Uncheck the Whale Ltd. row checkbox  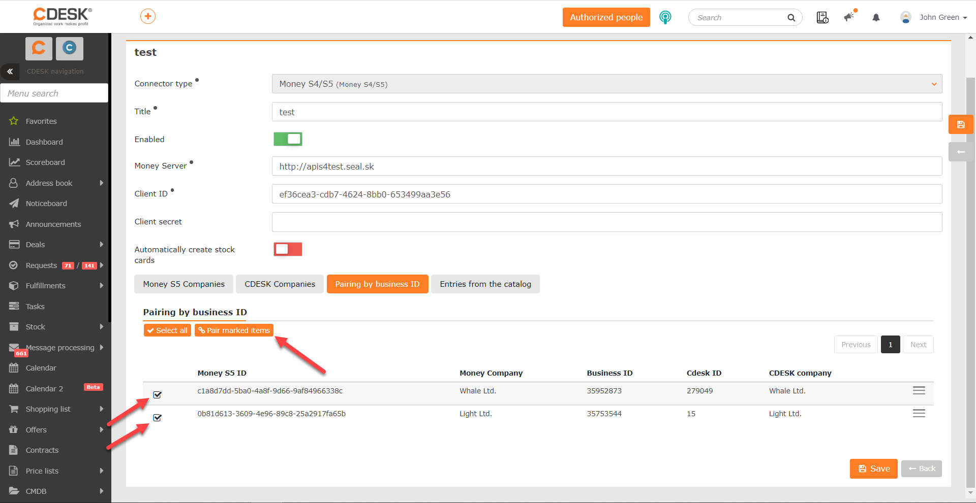point(158,395)
